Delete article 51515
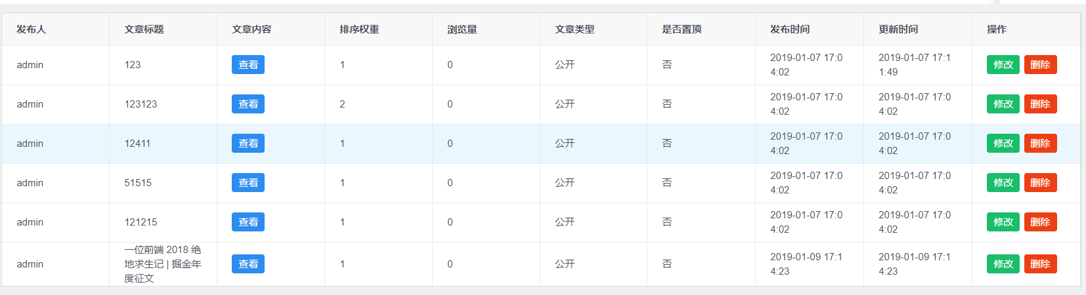The height and width of the screenshot is (295, 1086). point(1041,182)
